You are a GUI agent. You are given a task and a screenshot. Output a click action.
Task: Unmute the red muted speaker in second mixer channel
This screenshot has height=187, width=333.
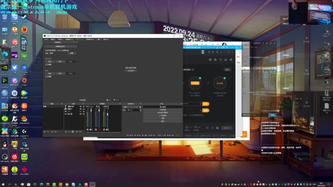click(x=99, y=130)
